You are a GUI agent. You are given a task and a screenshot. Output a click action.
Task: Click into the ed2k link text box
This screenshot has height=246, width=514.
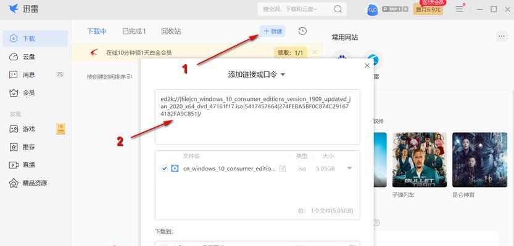coord(257,117)
